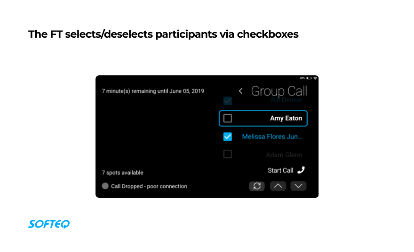Uncheck the Melissa Flores checkbox
414x252 pixels.
pyautogui.click(x=228, y=137)
